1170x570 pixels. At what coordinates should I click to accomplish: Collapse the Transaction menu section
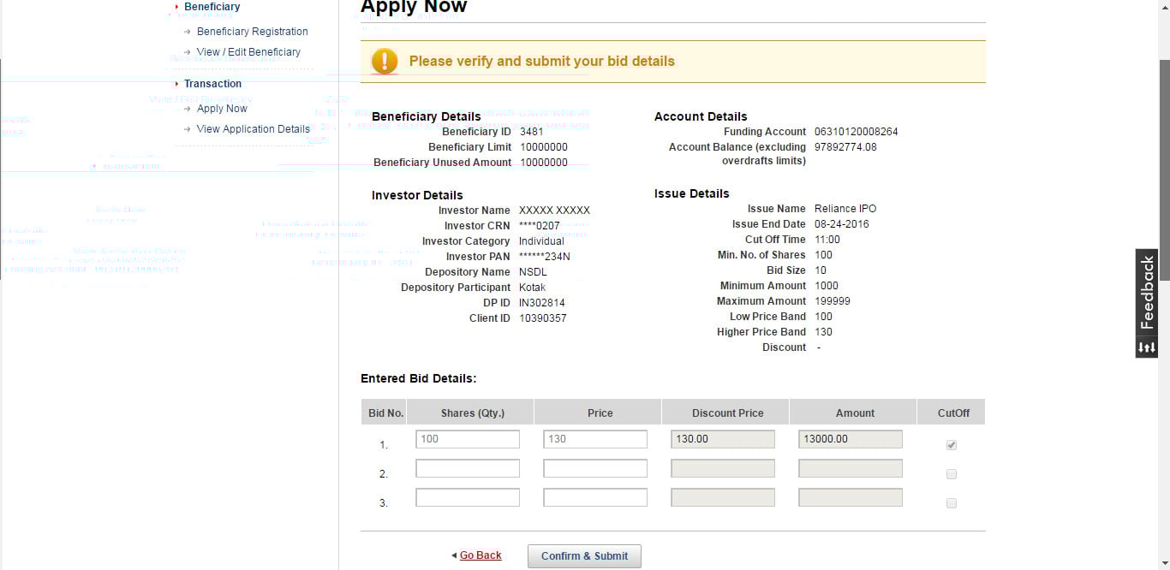pyautogui.click(x=212, y=84)
